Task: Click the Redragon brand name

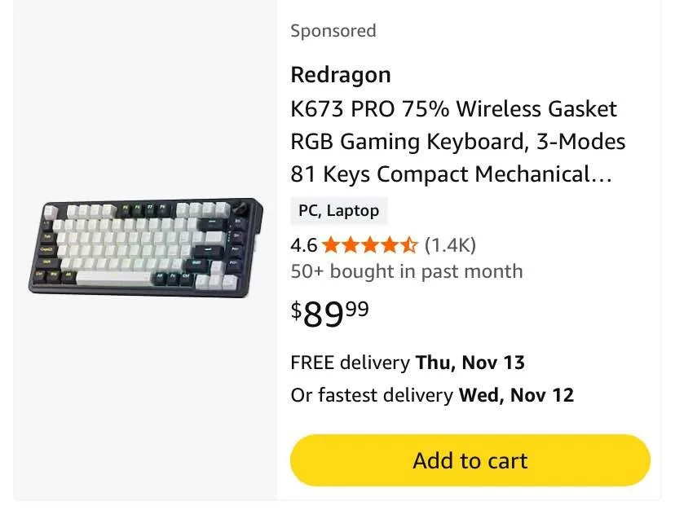Action: [340, 74]
